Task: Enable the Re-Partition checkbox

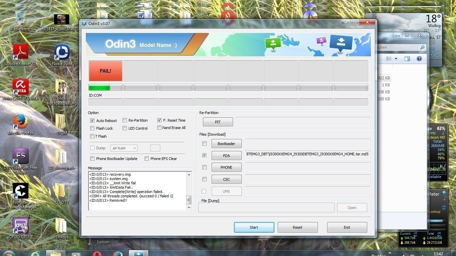Action: (x=125, y=120)
